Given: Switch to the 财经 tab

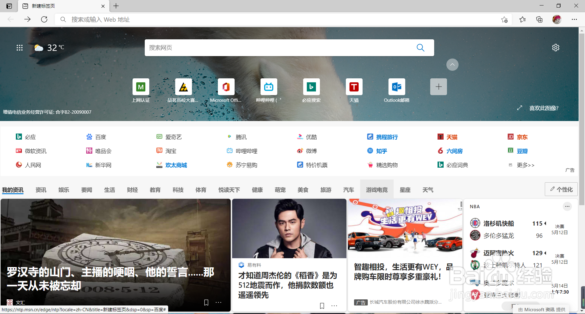Looking at the screenshot, I should pos(132,190).
